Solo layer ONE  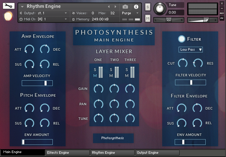tap(95, 70)
